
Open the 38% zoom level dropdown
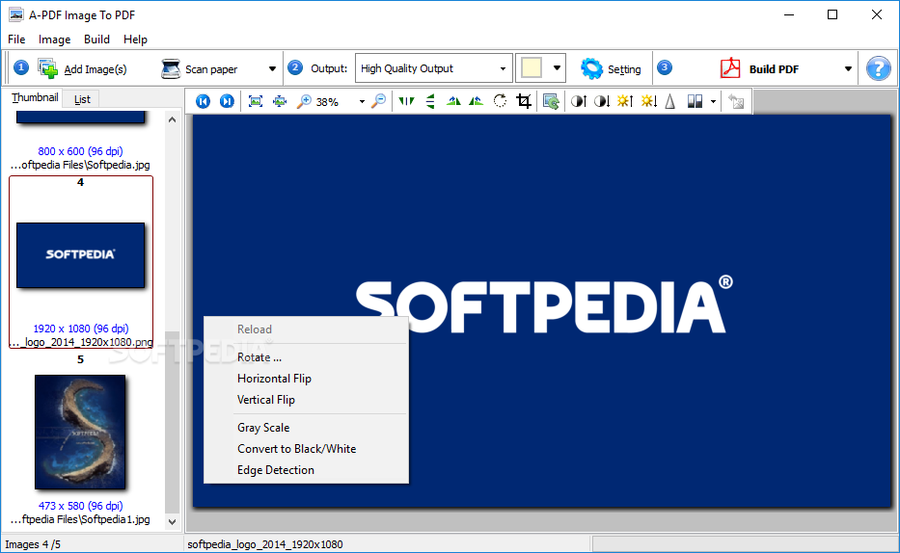[362, 101]
